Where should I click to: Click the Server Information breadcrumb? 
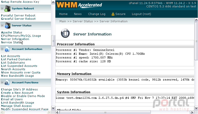pyautogui.click(x=114, y=21)
